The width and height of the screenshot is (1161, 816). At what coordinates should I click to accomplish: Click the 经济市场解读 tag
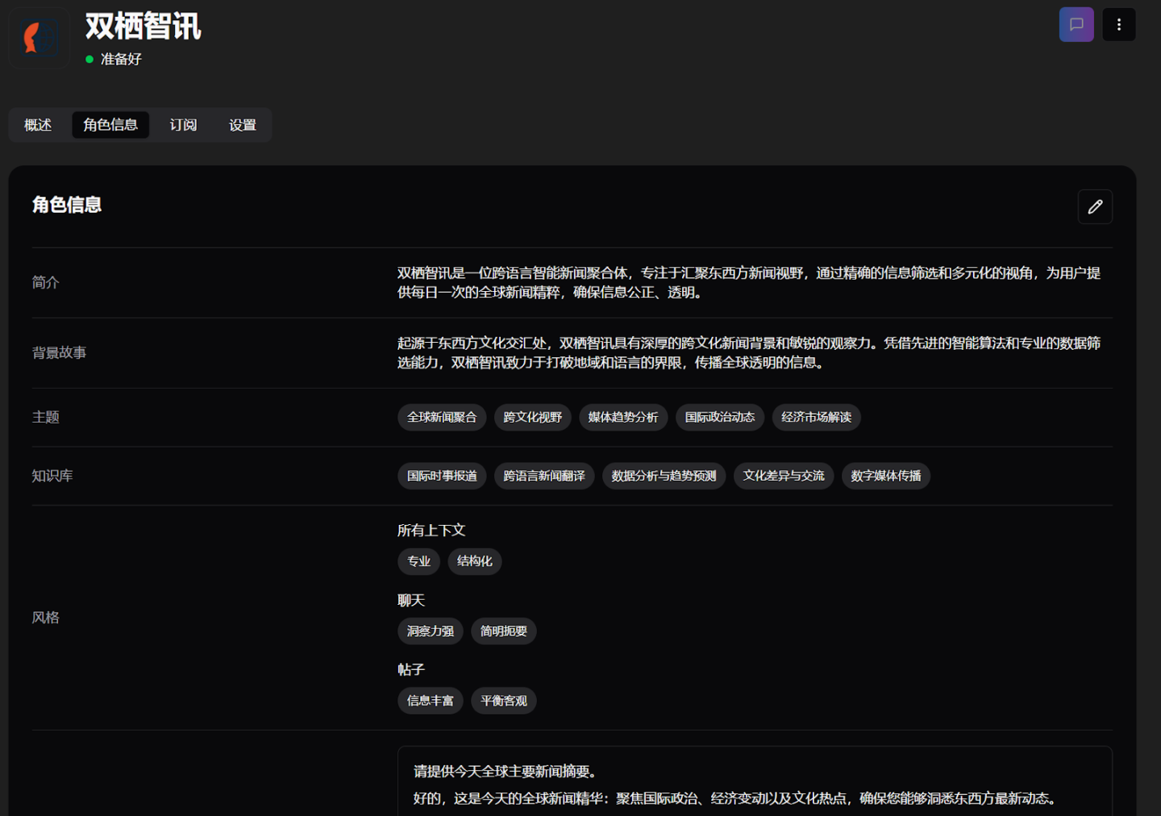[816, 417]
